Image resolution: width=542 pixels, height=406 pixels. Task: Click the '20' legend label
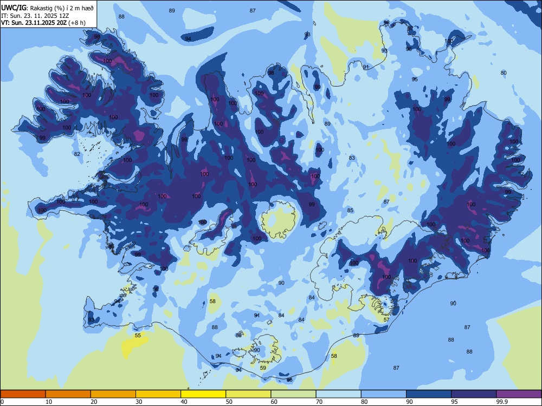94,402
